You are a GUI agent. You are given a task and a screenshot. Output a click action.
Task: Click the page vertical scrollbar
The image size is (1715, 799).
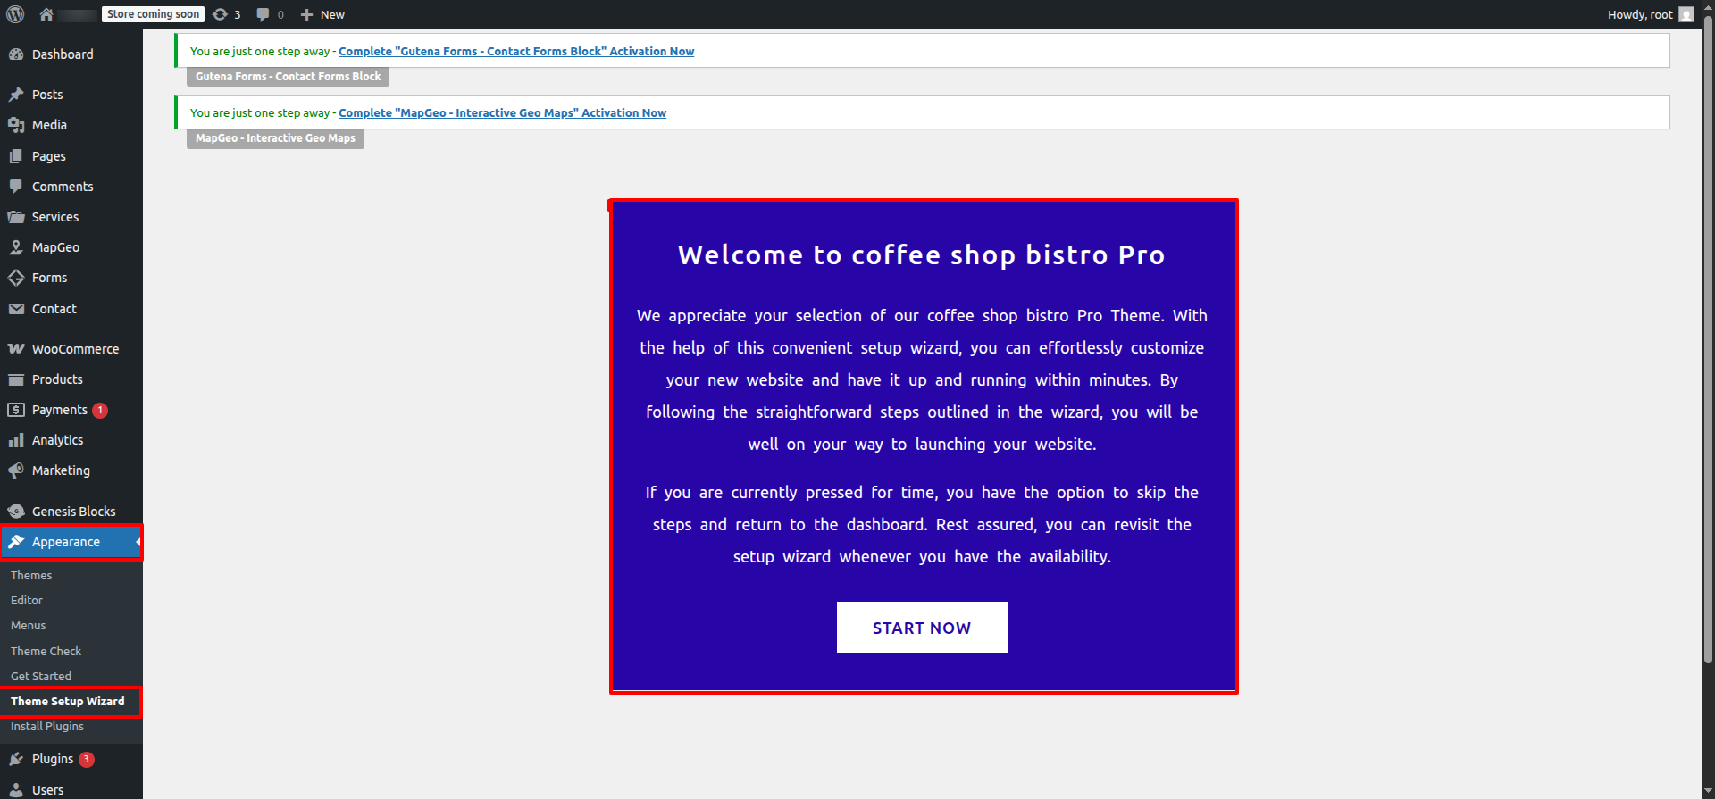coord(1708,357)
